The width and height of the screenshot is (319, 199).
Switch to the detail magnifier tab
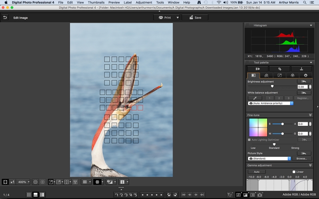(266, 75)
